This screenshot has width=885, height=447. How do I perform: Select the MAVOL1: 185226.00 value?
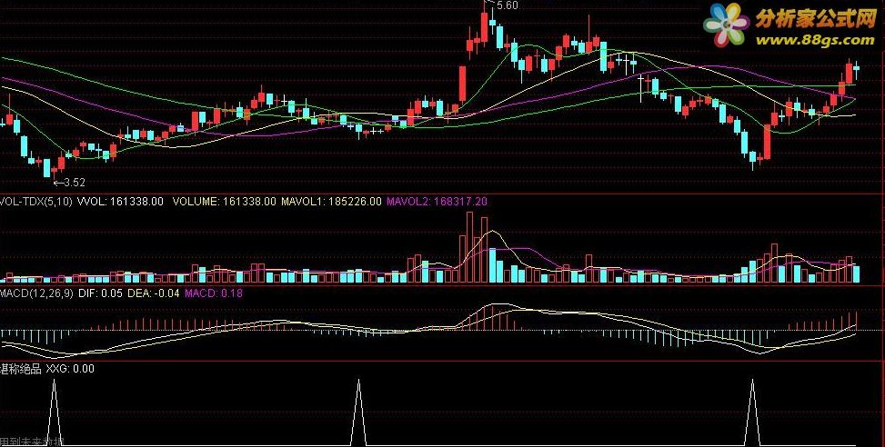coord(331,201)
